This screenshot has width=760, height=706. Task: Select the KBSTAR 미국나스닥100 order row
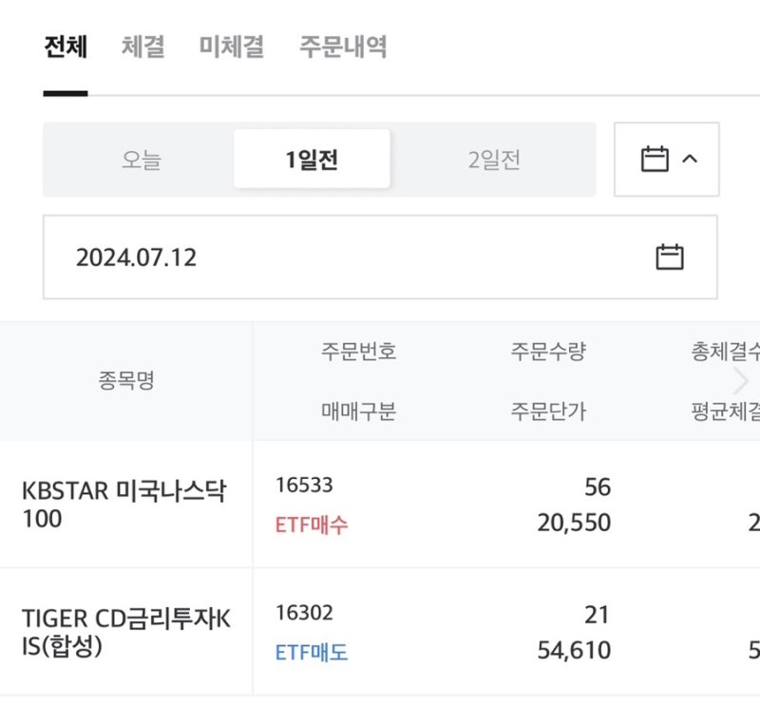click(x=123, y=505)
